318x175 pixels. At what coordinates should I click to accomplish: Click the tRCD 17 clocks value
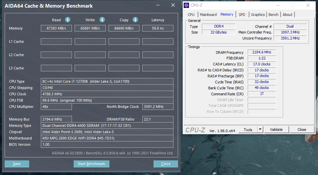pos(262,70)
